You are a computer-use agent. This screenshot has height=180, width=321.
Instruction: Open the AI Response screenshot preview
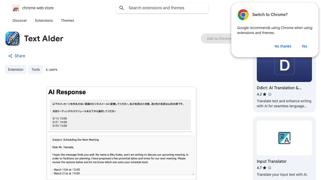click(x=121, y=133)
